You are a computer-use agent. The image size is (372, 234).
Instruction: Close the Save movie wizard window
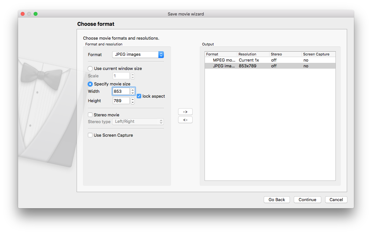pyautogui.click(x=23, y=14)
